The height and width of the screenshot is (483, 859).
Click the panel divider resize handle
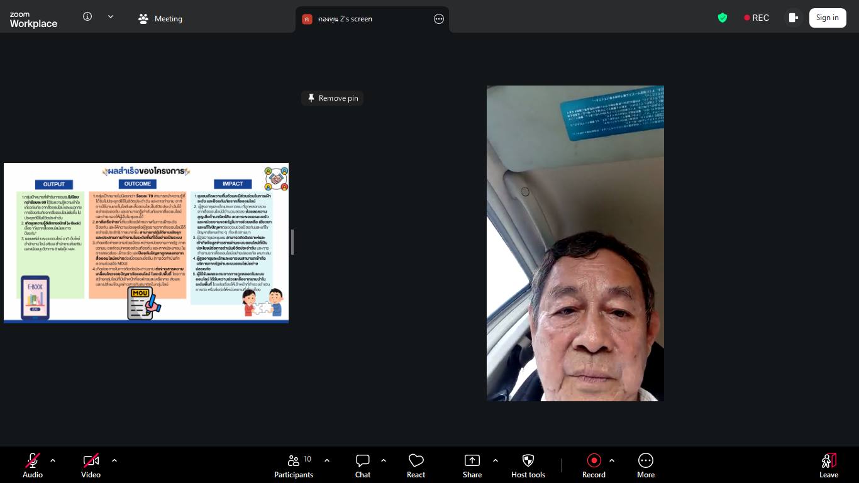click(x=292, y=242)
